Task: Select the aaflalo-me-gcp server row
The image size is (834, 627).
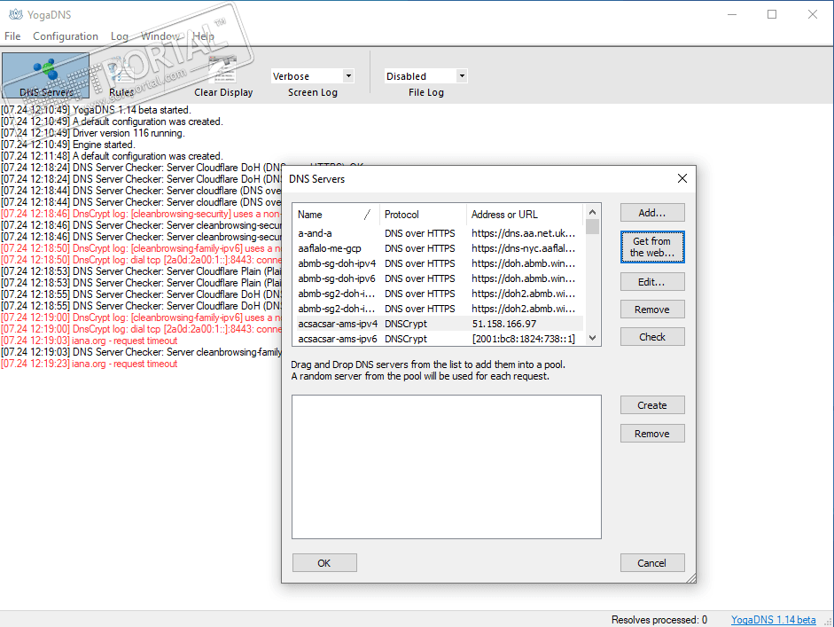Action: 440,248
